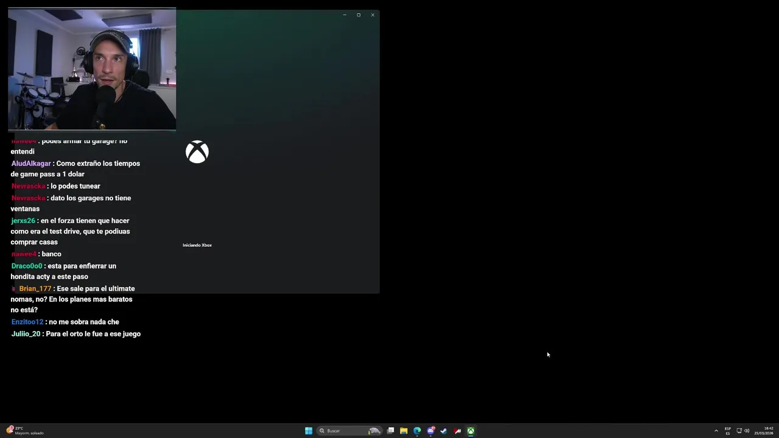Click the 'Iniciando Xbox' status text
Image resolution: width=779 pixels, height=438 pixels.
coord(197,245)
